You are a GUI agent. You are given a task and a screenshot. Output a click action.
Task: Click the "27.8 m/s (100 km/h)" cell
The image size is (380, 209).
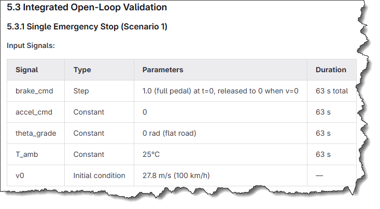(176, 175)
